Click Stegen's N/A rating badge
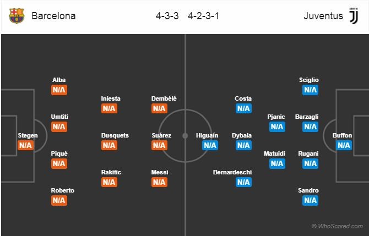 coord(25,145)
